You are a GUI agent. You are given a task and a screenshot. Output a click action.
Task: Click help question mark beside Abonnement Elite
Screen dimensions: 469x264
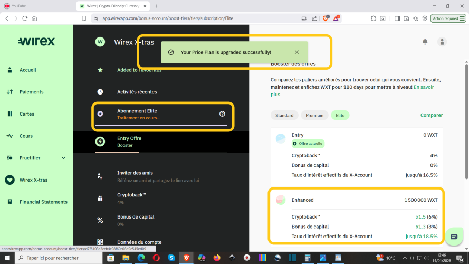[x=222, y=114]
